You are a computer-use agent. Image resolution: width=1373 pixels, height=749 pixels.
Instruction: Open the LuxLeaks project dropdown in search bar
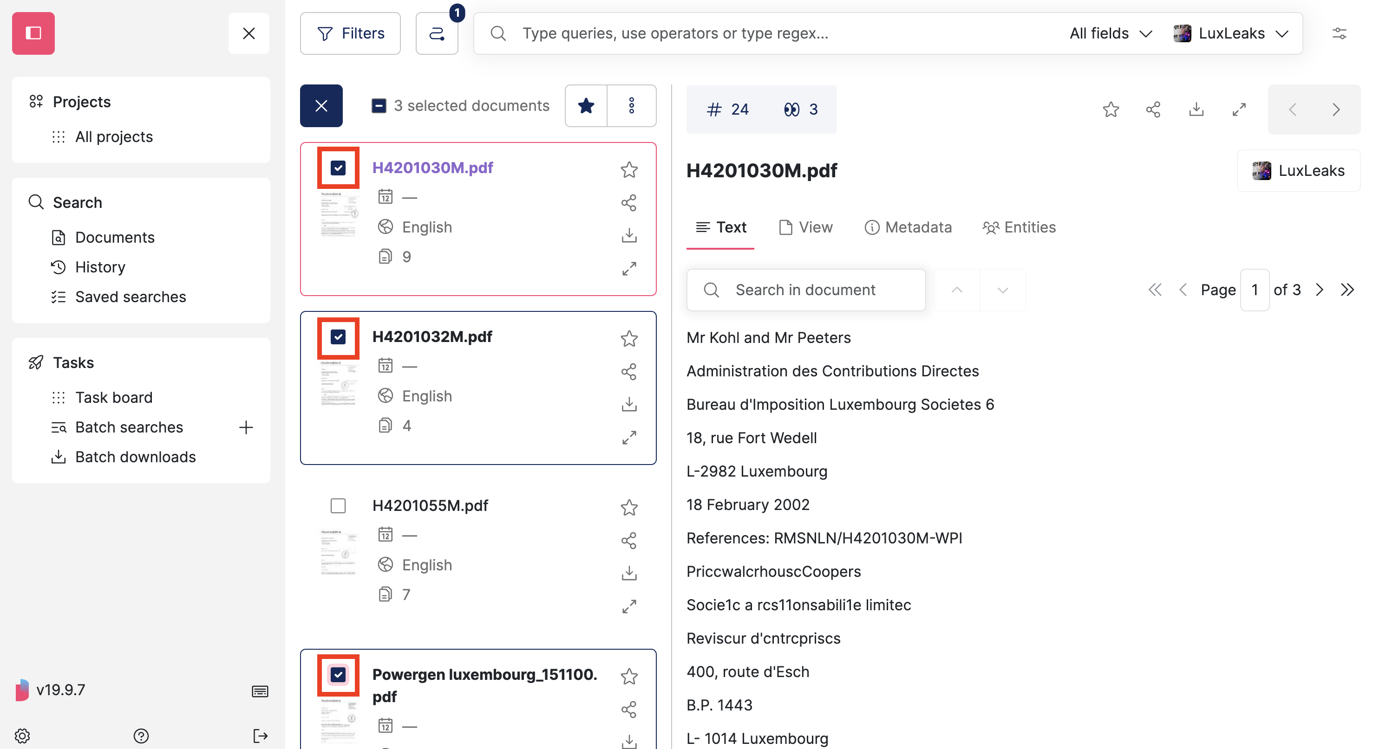1231,33
